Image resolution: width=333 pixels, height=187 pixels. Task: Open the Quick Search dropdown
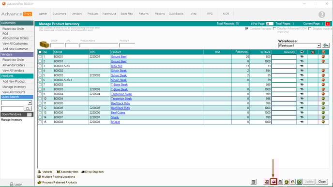pyautogui.click(x=30, y=103)
